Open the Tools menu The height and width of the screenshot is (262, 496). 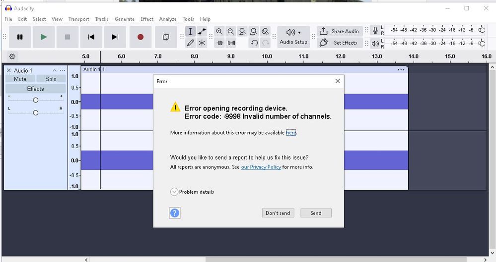[188, 19]
